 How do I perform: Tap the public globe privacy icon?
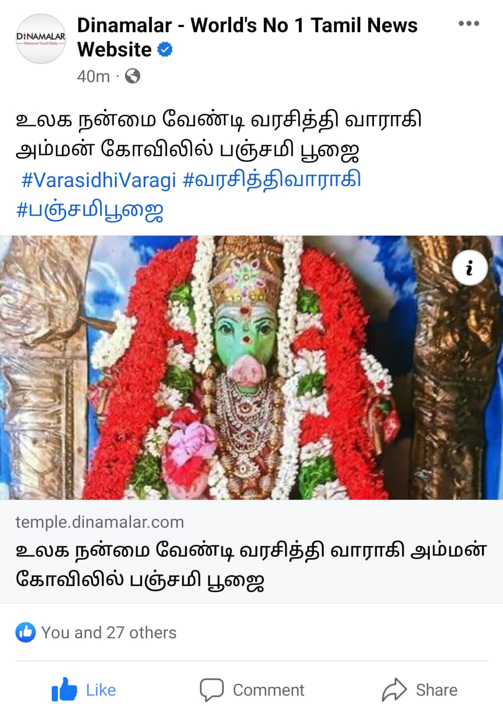tap(133, 76)
